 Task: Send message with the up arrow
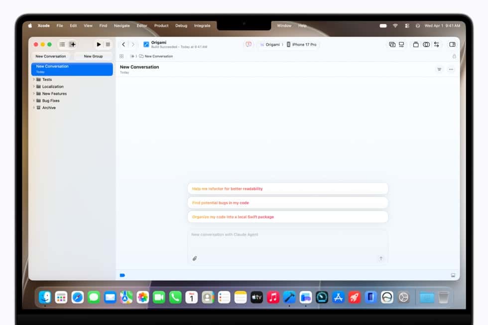380,258
